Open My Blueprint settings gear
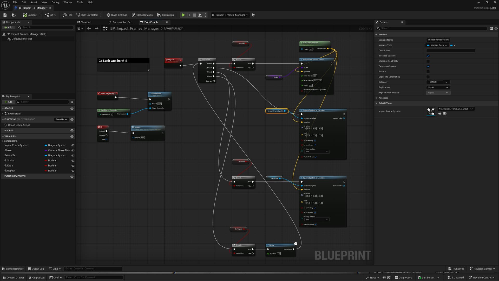 coord(72,102)
